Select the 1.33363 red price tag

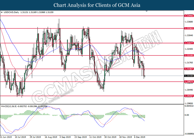click(188, 28)
